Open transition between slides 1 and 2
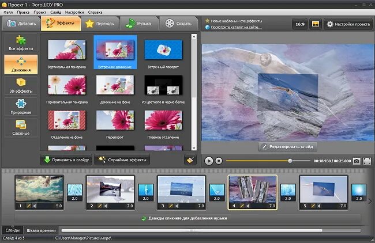 (x=74, y=192)
